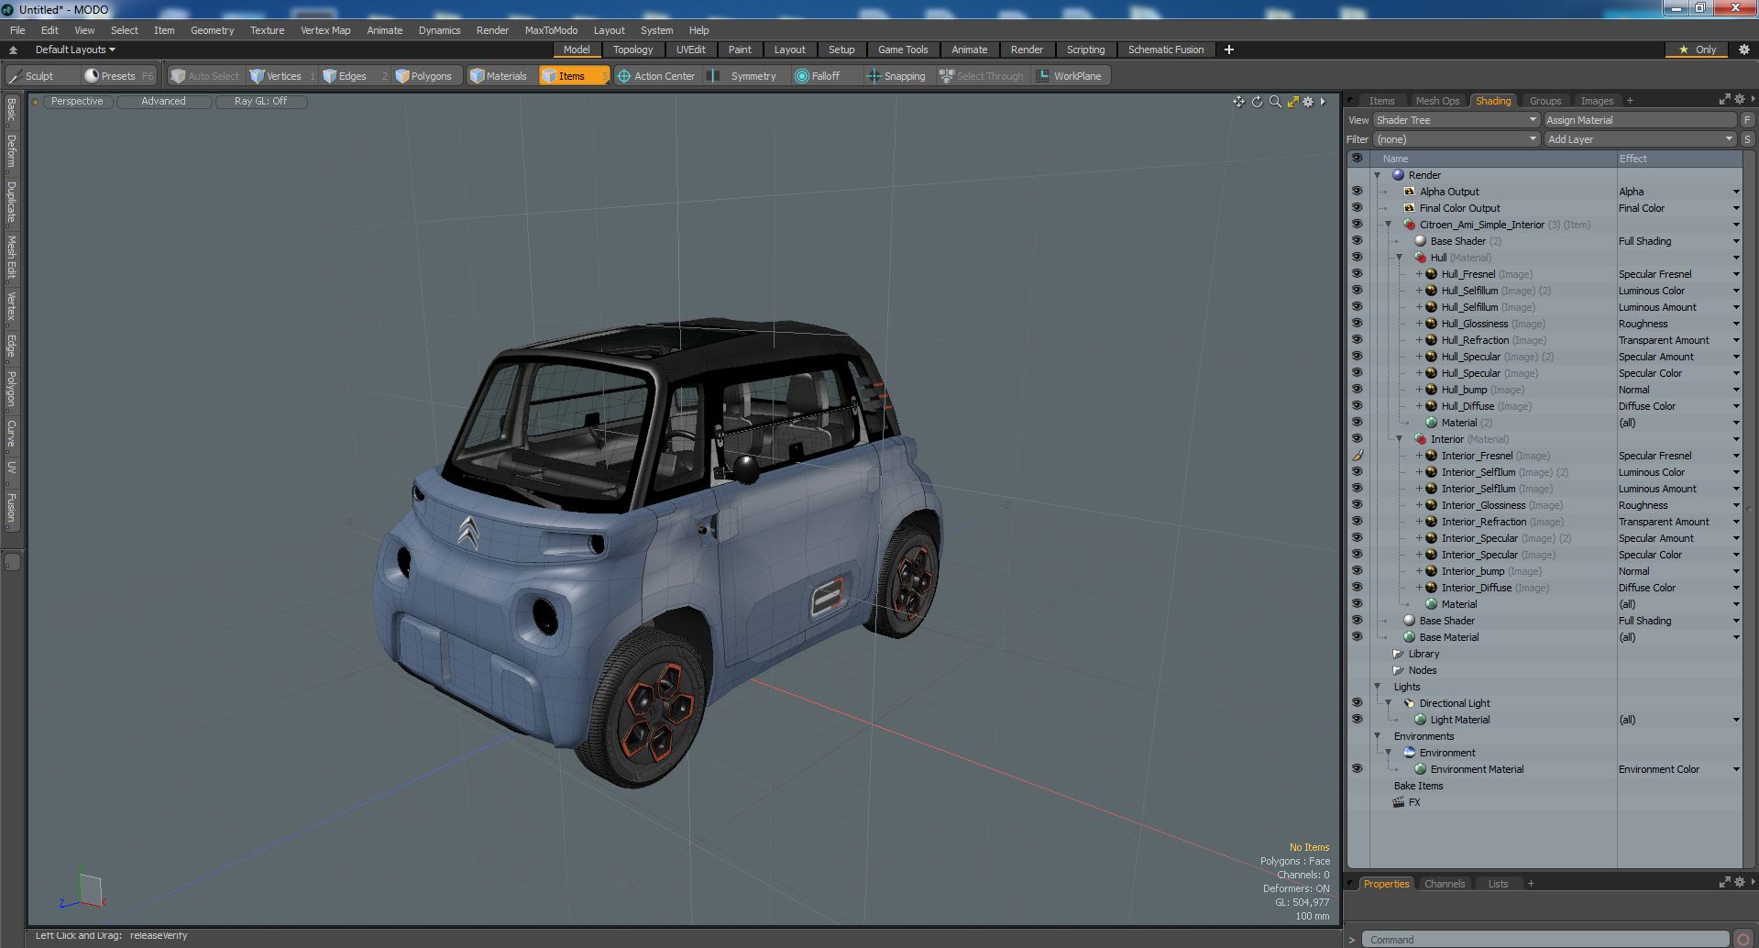Toggle visibility of Hull_bump image
The width and height of the screenshot is (1759, 948).
[x=1357, y=390]
